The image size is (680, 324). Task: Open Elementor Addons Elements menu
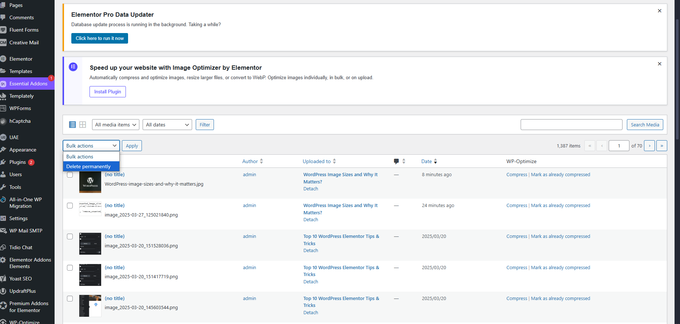coord(30,263)
